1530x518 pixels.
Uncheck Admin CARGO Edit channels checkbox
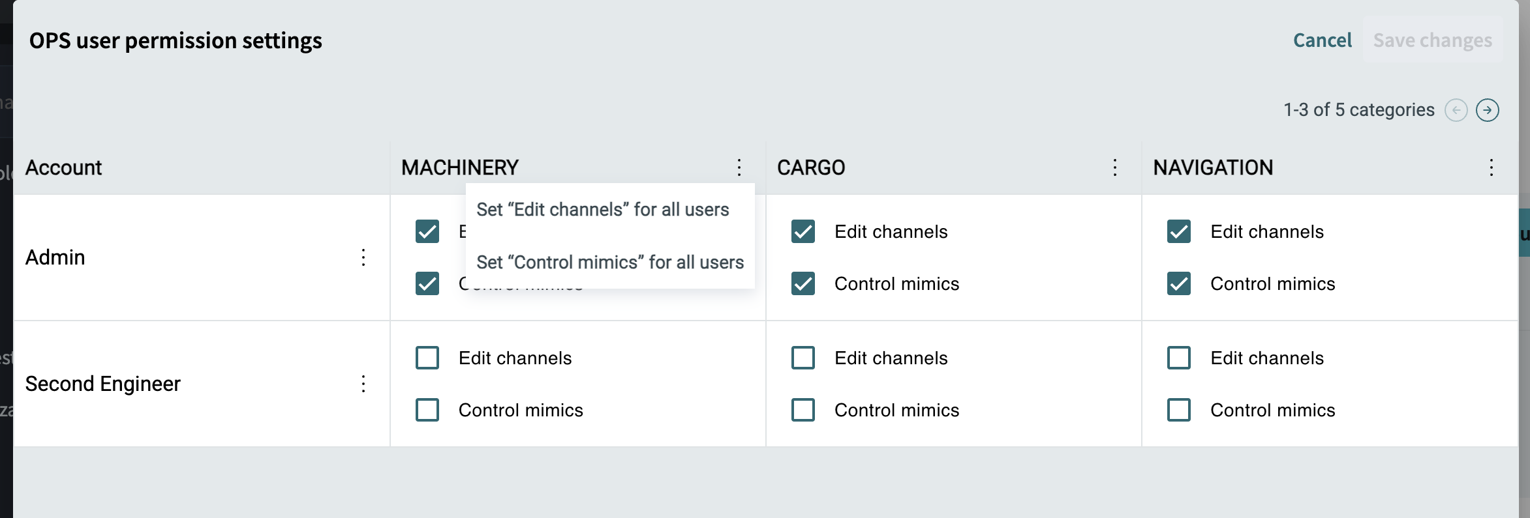point(803,231)
